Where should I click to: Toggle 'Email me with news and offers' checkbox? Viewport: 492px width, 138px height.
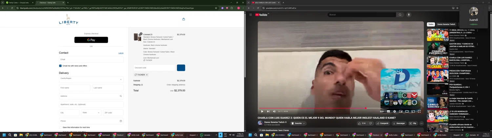coord(60,66)
